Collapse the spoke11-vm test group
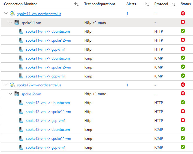 pyautogui.click(x=11, y=23)
